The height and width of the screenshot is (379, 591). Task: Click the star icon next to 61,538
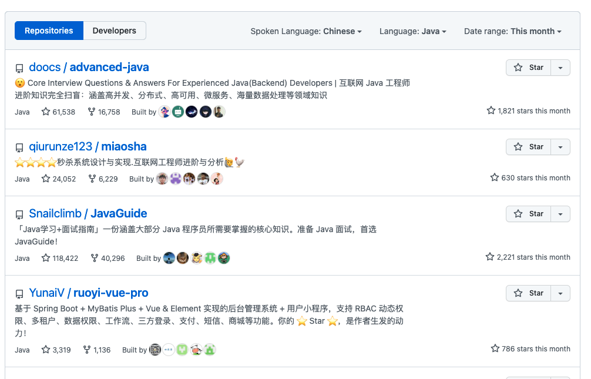click(45, 112)
